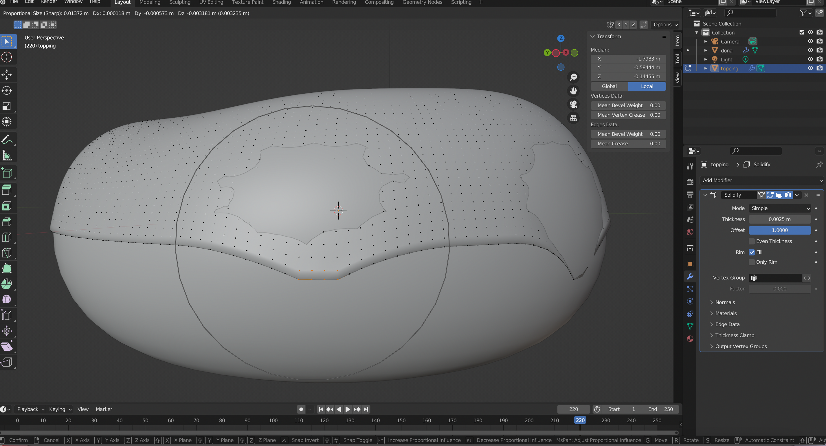826x446 pixels.
Task: Click the Thickness value field
Action: click(779, 219)
